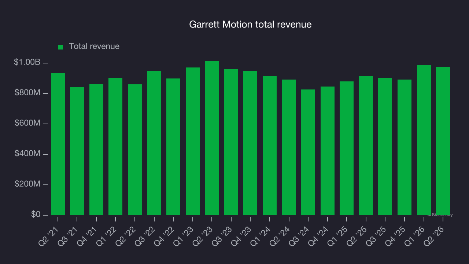
Task: Select the Q4 '22 revenue bar
Action: pyautogui.click(x=173, y=147)
